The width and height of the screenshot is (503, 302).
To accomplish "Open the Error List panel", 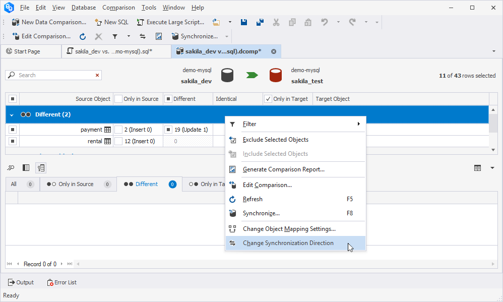I will [x=61, y=282].
